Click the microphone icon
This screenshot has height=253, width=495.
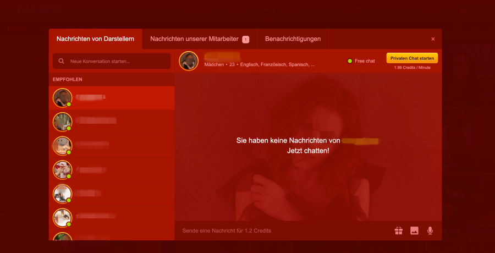(430, 230)
